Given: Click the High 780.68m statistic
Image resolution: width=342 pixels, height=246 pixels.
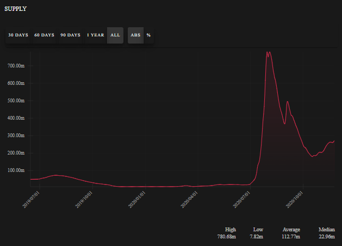Looking at the screenshot, I should (x=227, y=233).
